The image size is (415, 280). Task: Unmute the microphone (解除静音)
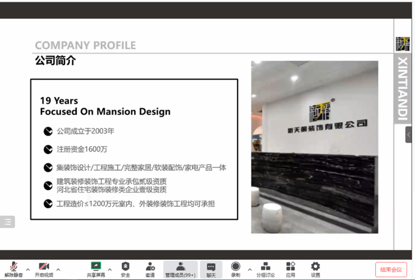click(14, 269)
